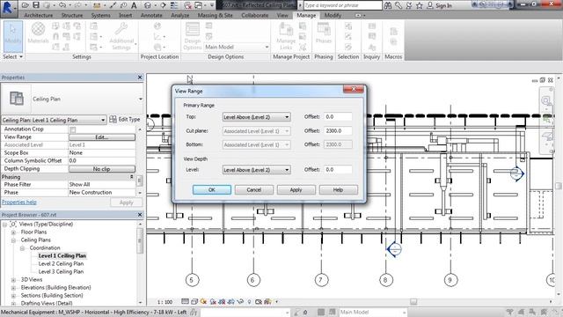Click the Cut plane Offset input field
This screenshot has height=317, width=563.
click(338, 131)
